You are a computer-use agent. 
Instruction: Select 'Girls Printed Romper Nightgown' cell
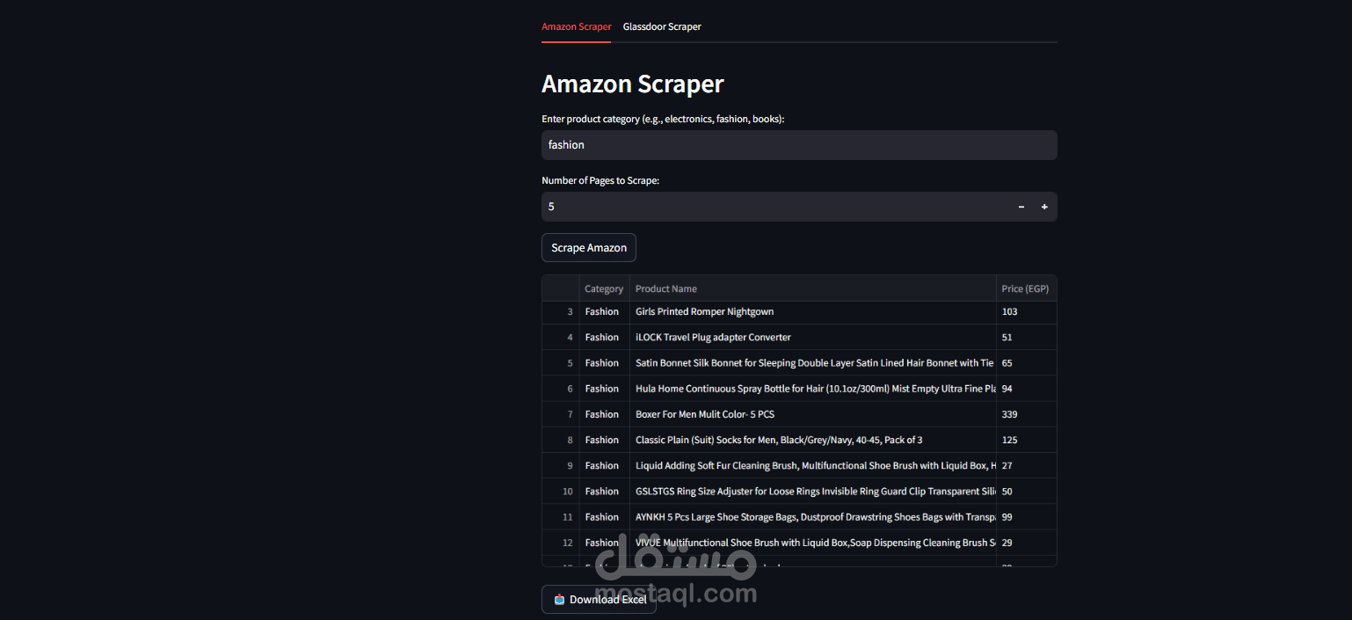(x=812, y=312)
